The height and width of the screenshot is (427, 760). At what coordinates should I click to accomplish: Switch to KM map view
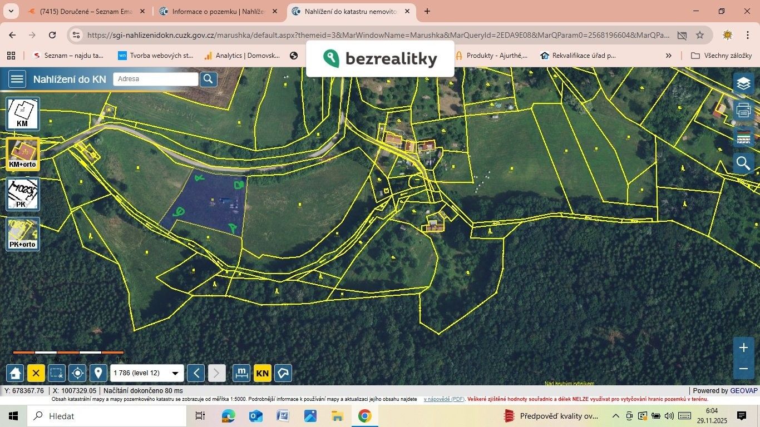[22, 113]
